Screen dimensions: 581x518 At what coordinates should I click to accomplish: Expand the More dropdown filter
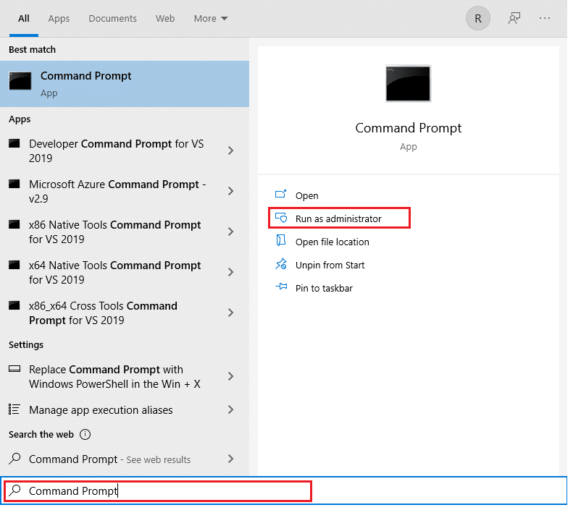(x=210, y=19)
